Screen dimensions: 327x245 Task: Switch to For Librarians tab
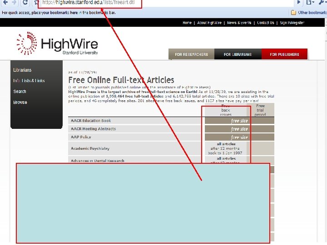[238, 54]
